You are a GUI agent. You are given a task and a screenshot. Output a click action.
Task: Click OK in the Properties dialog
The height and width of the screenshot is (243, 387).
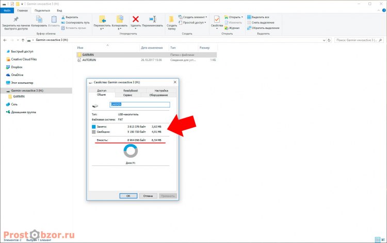coord(128,196)
